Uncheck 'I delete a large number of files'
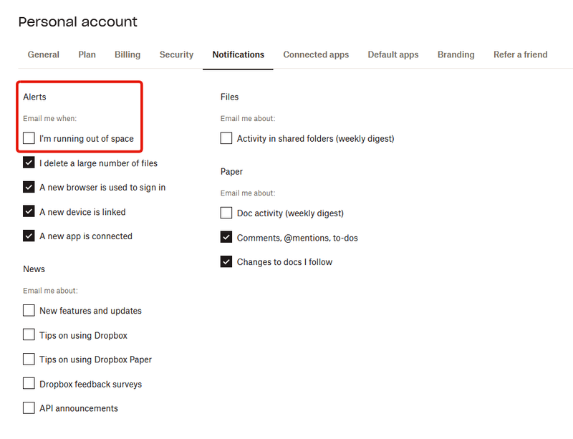Screen dimensions: 573x439 (x=29, y=163)
